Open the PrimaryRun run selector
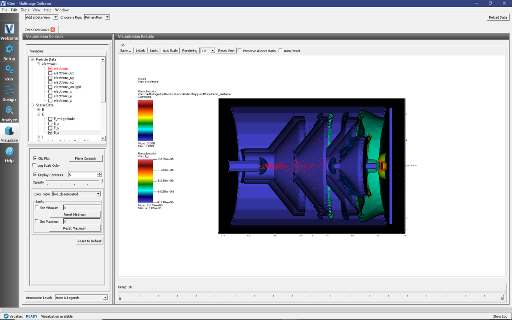 pos(97,17)
